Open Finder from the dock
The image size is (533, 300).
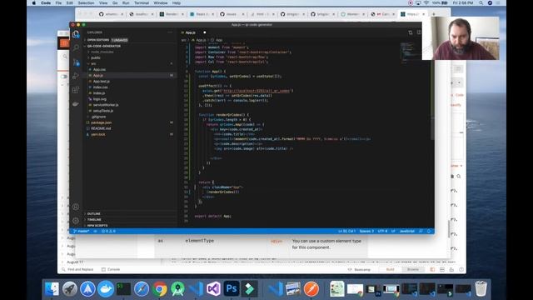click(52, 289)
